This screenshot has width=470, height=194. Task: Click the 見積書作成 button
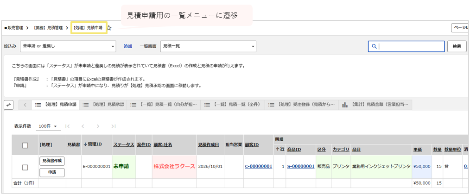tap(52, 161)
